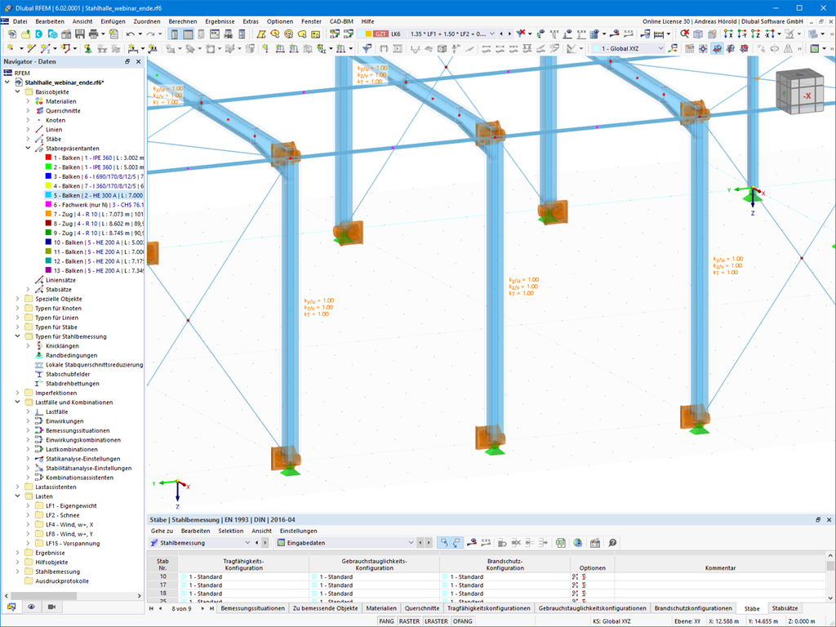Viewport: 836px width, 627px height.
Task: Go to next load combination arrow
Action: click(509, 33)
